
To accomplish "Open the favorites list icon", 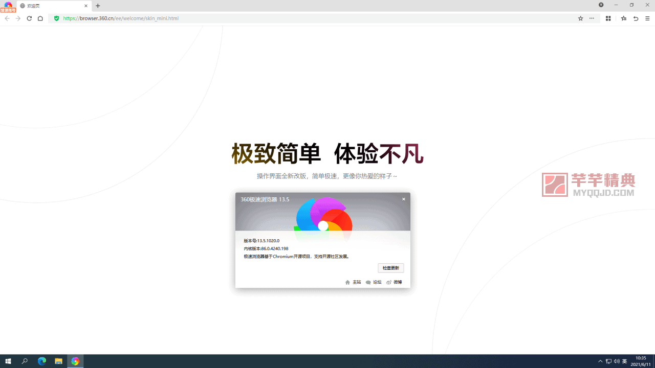I will (624, 18).
